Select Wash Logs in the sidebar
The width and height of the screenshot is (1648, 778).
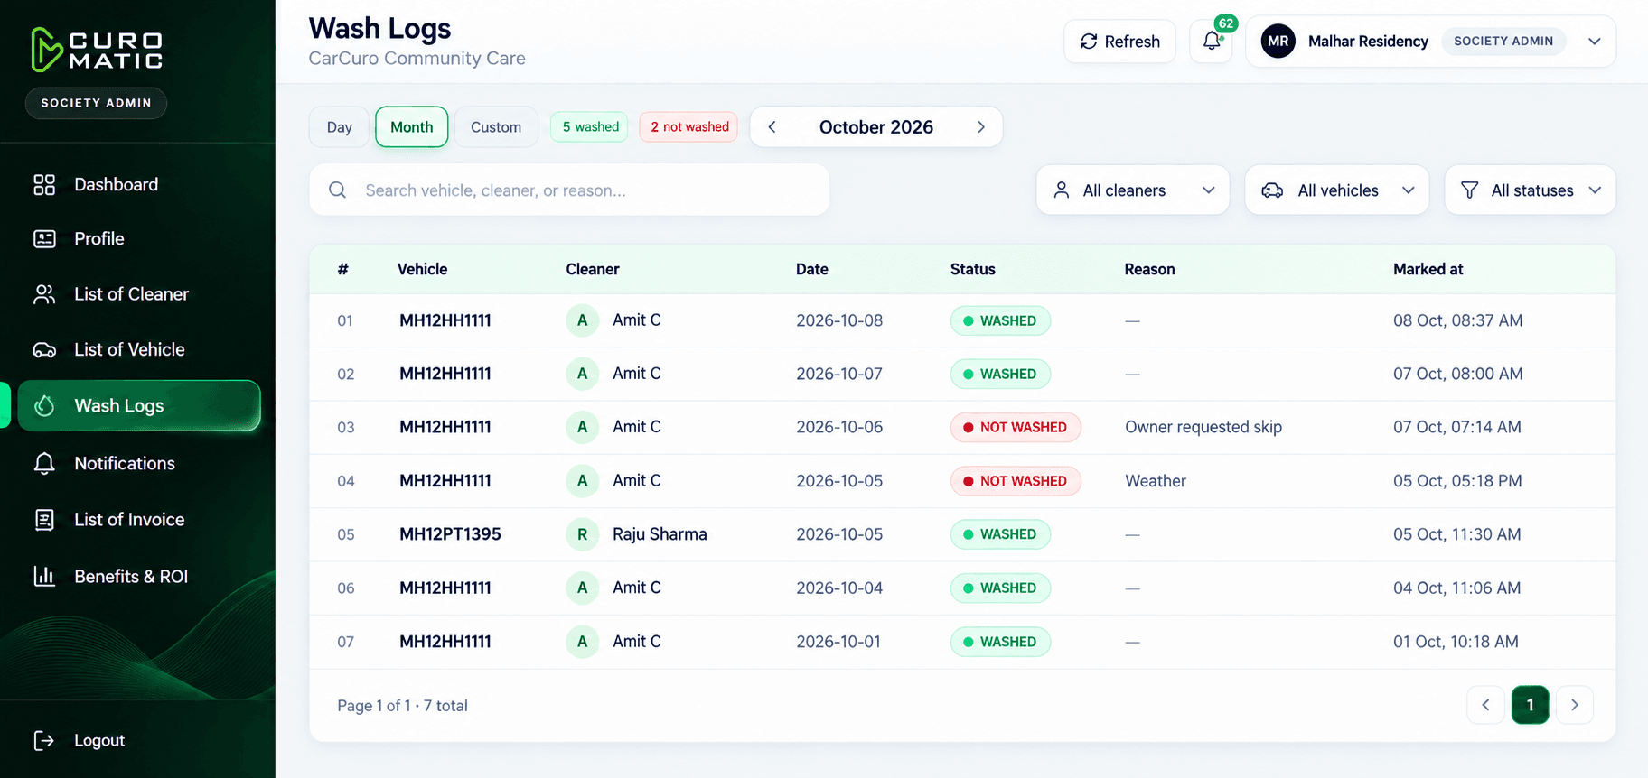tap(139, 406)
